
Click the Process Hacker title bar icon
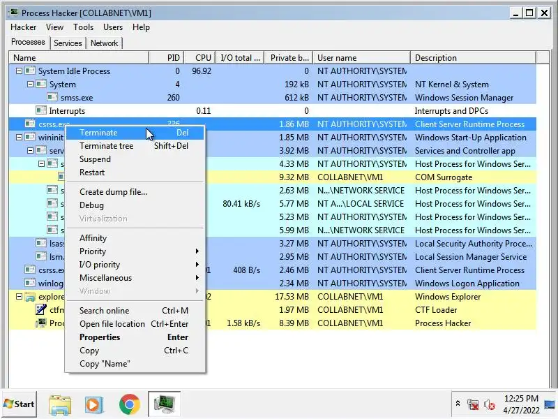(x=13, y=13)
